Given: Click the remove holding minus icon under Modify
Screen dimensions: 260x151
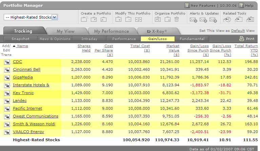Looking at the screenshot, I should pos(128,20).
